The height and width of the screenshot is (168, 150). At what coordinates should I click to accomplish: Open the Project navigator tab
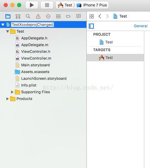coord(8,16)
